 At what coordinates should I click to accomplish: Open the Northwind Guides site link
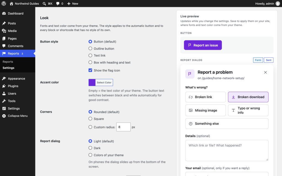point(27,4)
